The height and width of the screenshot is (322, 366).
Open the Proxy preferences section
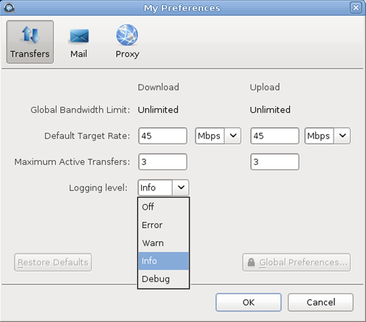click(127, 41)
